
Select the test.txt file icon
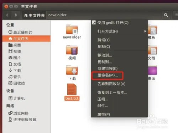[72, 89]
